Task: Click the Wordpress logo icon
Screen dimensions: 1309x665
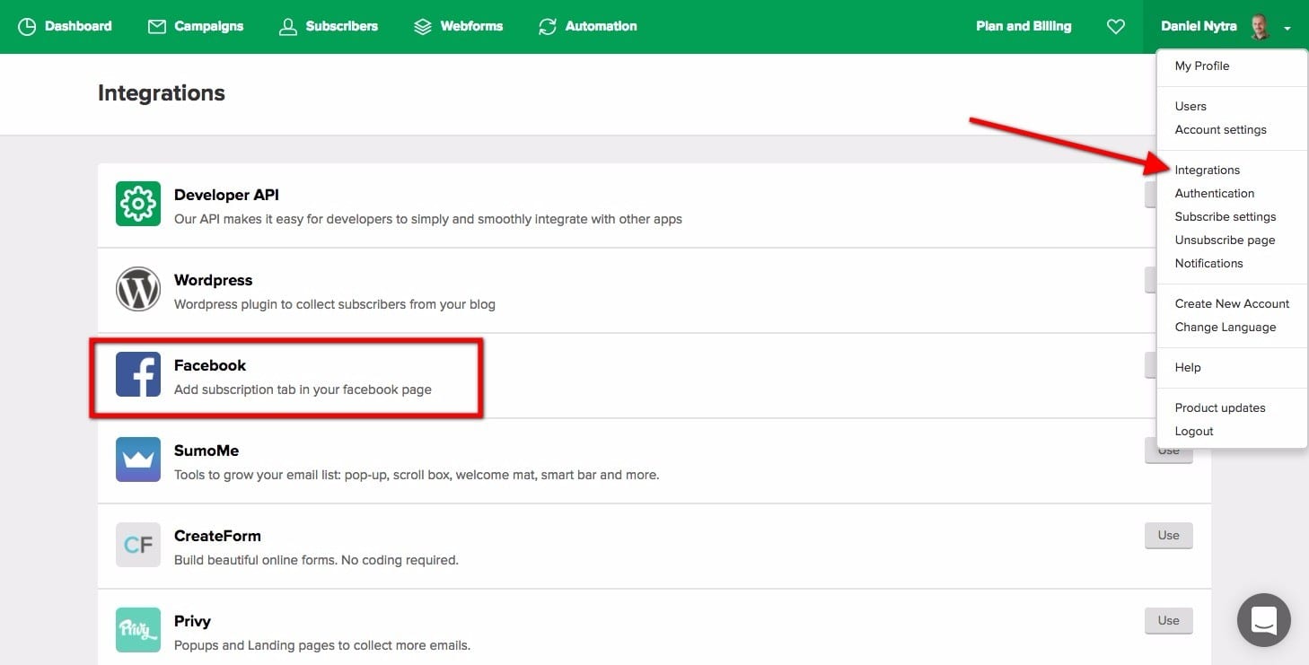Action: pyautogui.click(x=138, y=289)
